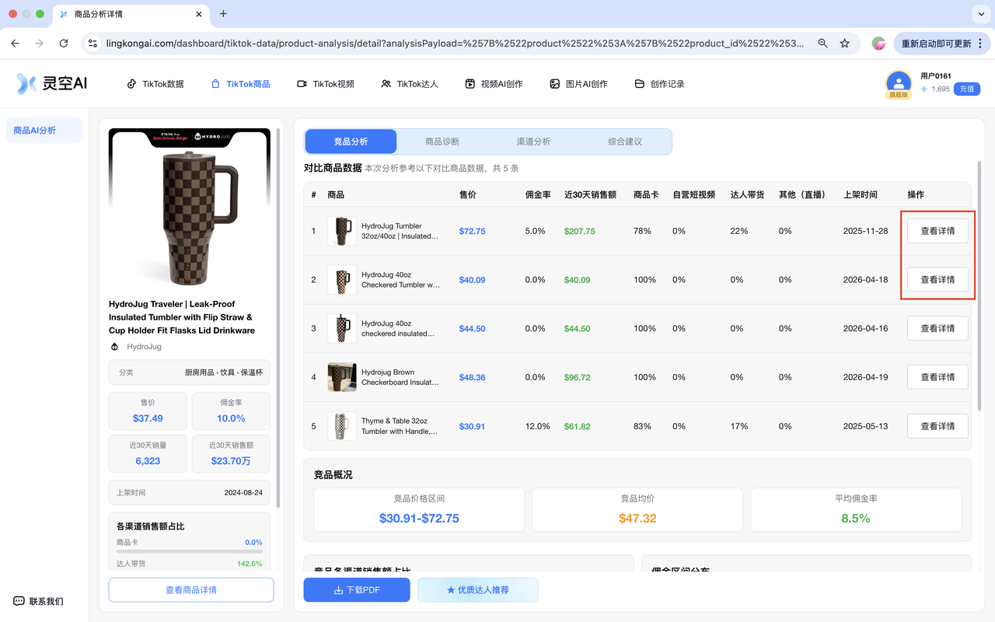Click the browser forward arrow

[x=40, y=44]
